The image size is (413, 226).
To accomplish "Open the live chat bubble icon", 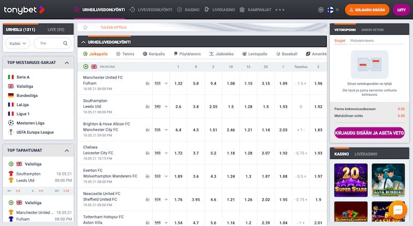I will [398, 210].
